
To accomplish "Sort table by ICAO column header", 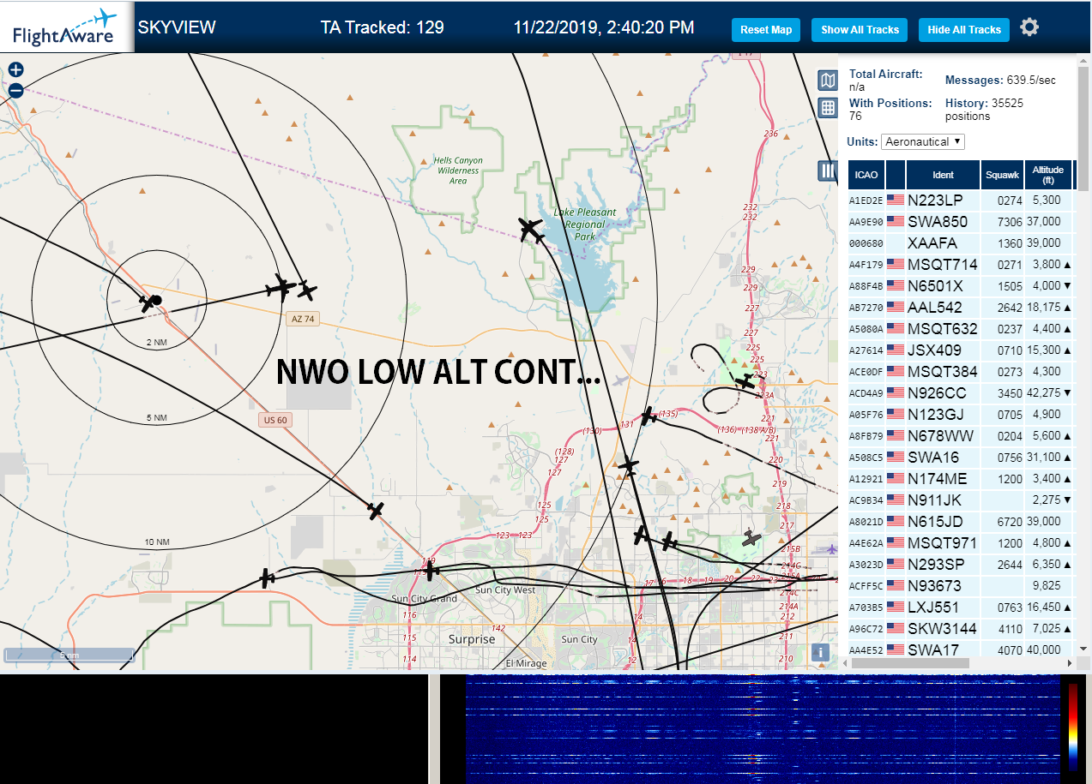I will 866,175.
